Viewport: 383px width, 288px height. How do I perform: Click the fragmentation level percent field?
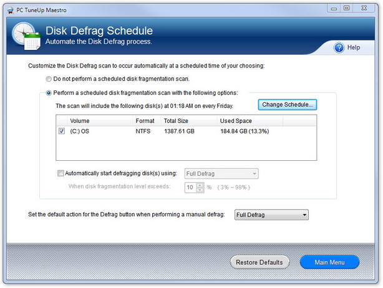click(190, 187)
